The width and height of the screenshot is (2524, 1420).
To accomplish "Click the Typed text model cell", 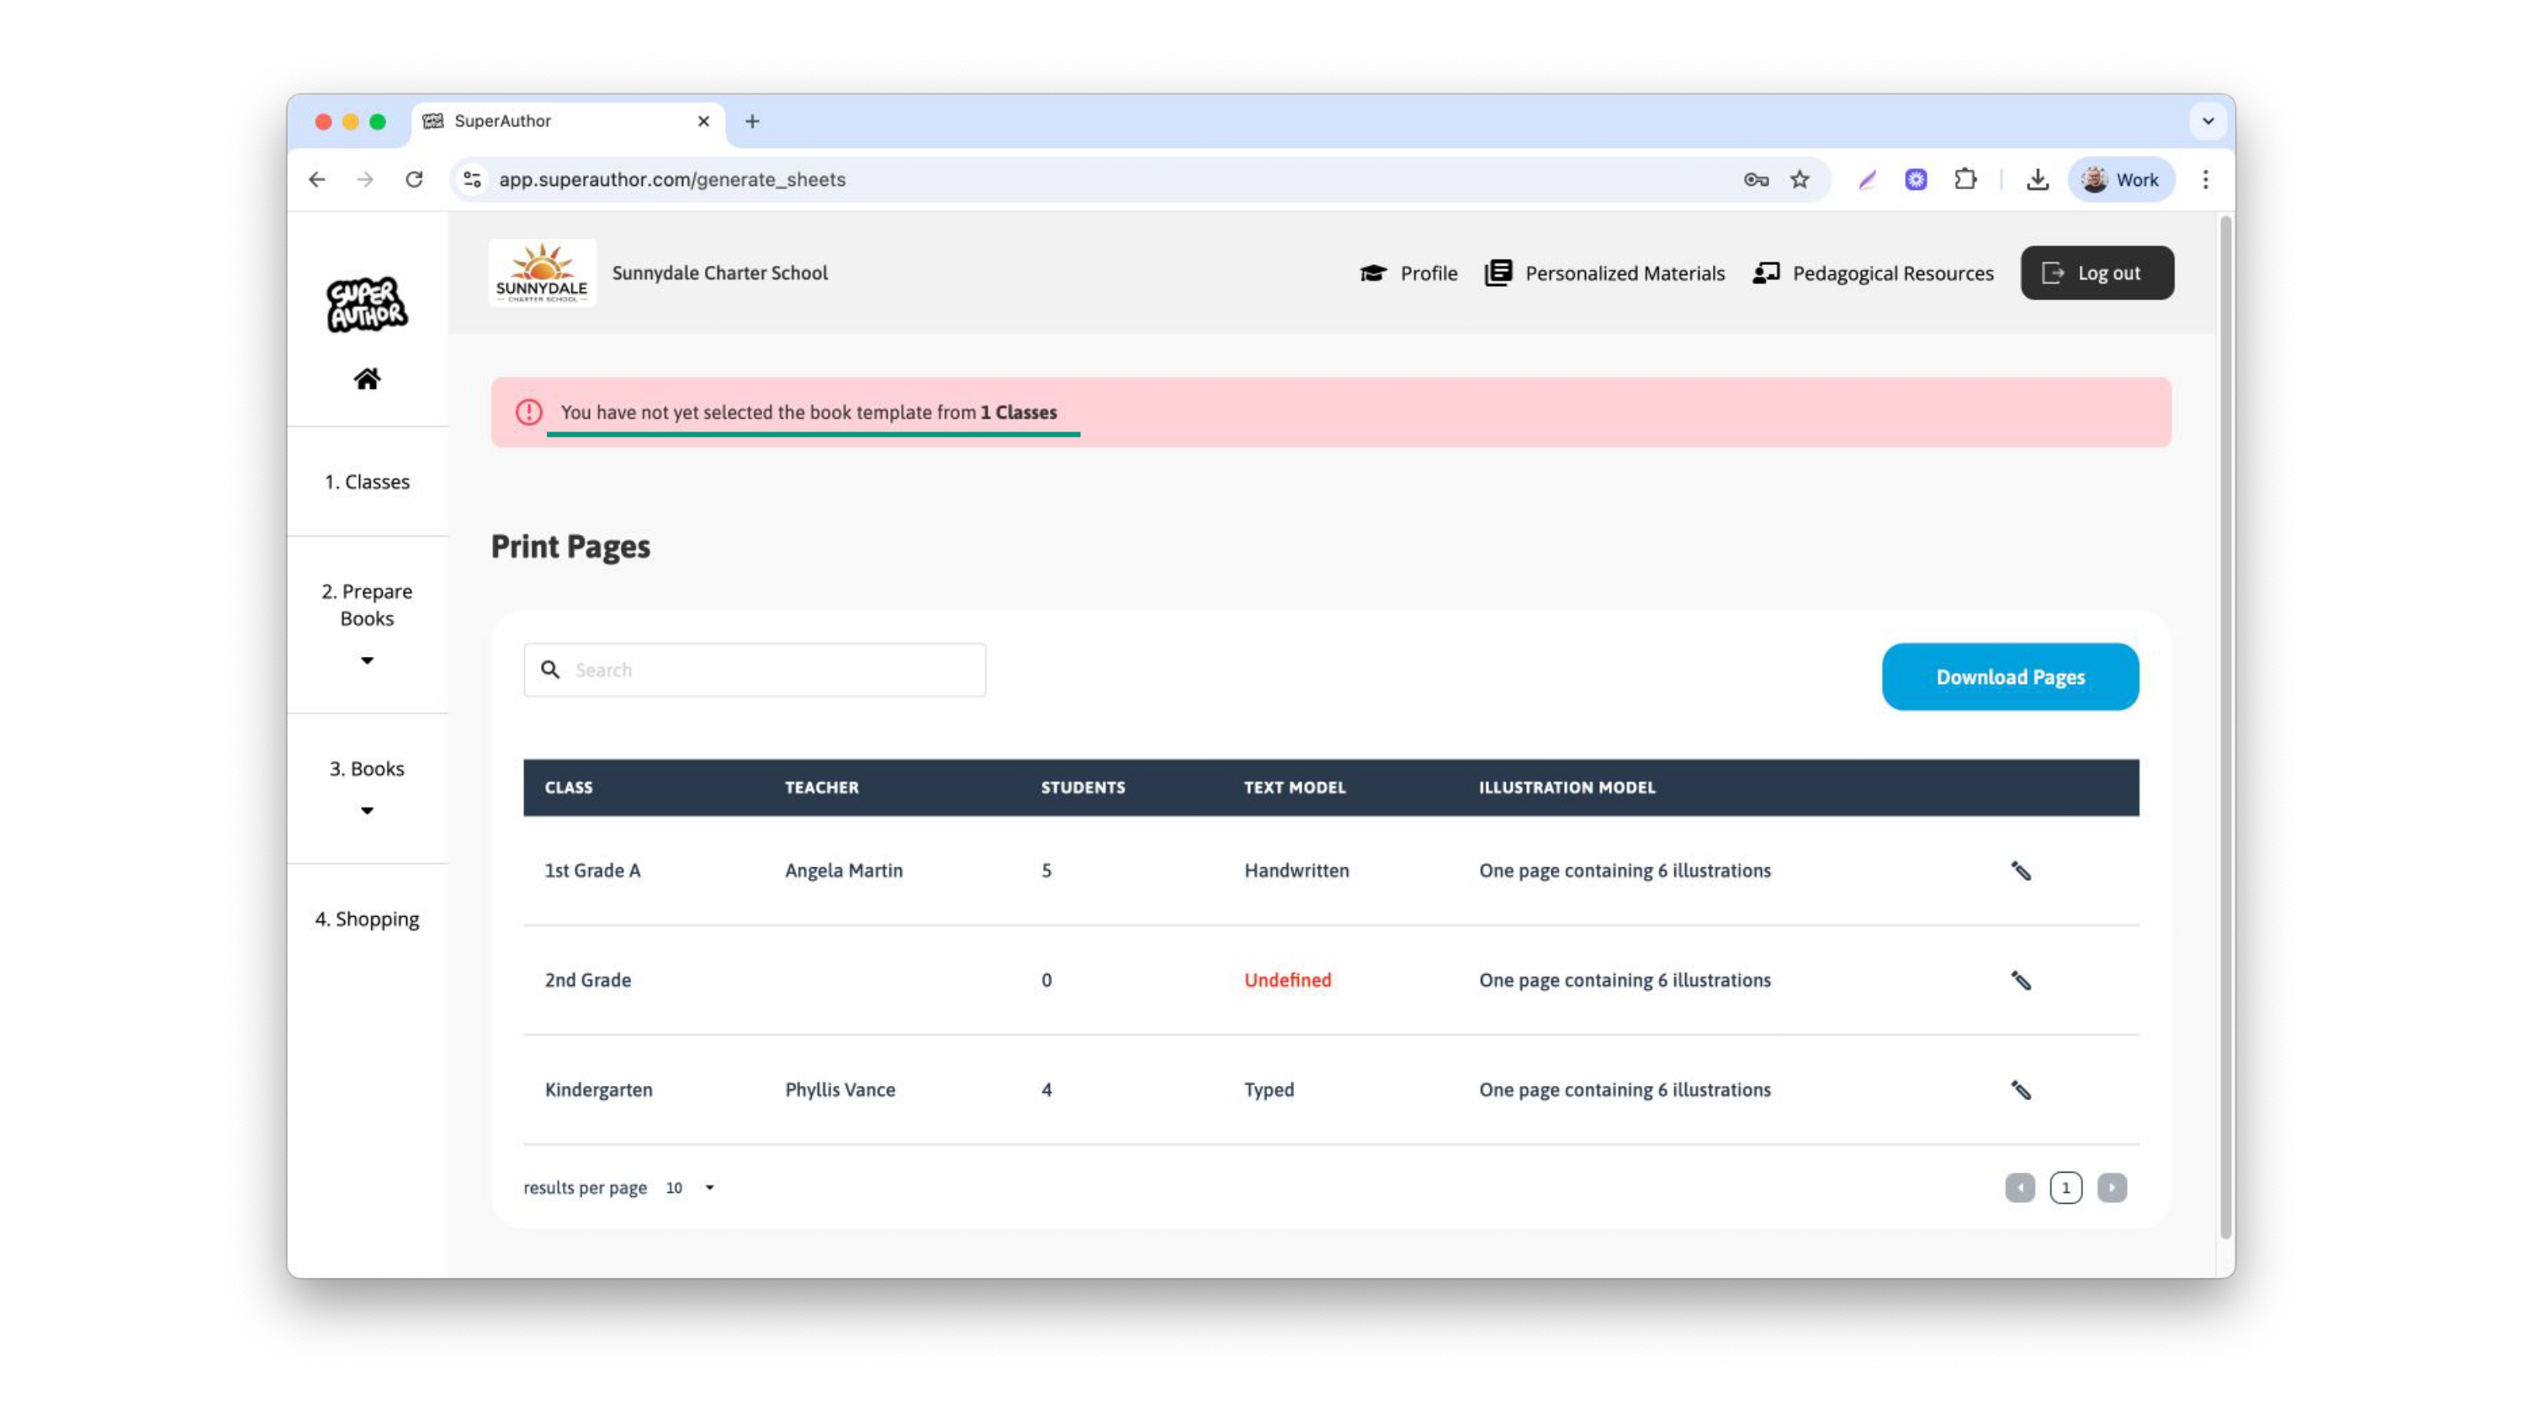I will click(x=1269, y=1089).
